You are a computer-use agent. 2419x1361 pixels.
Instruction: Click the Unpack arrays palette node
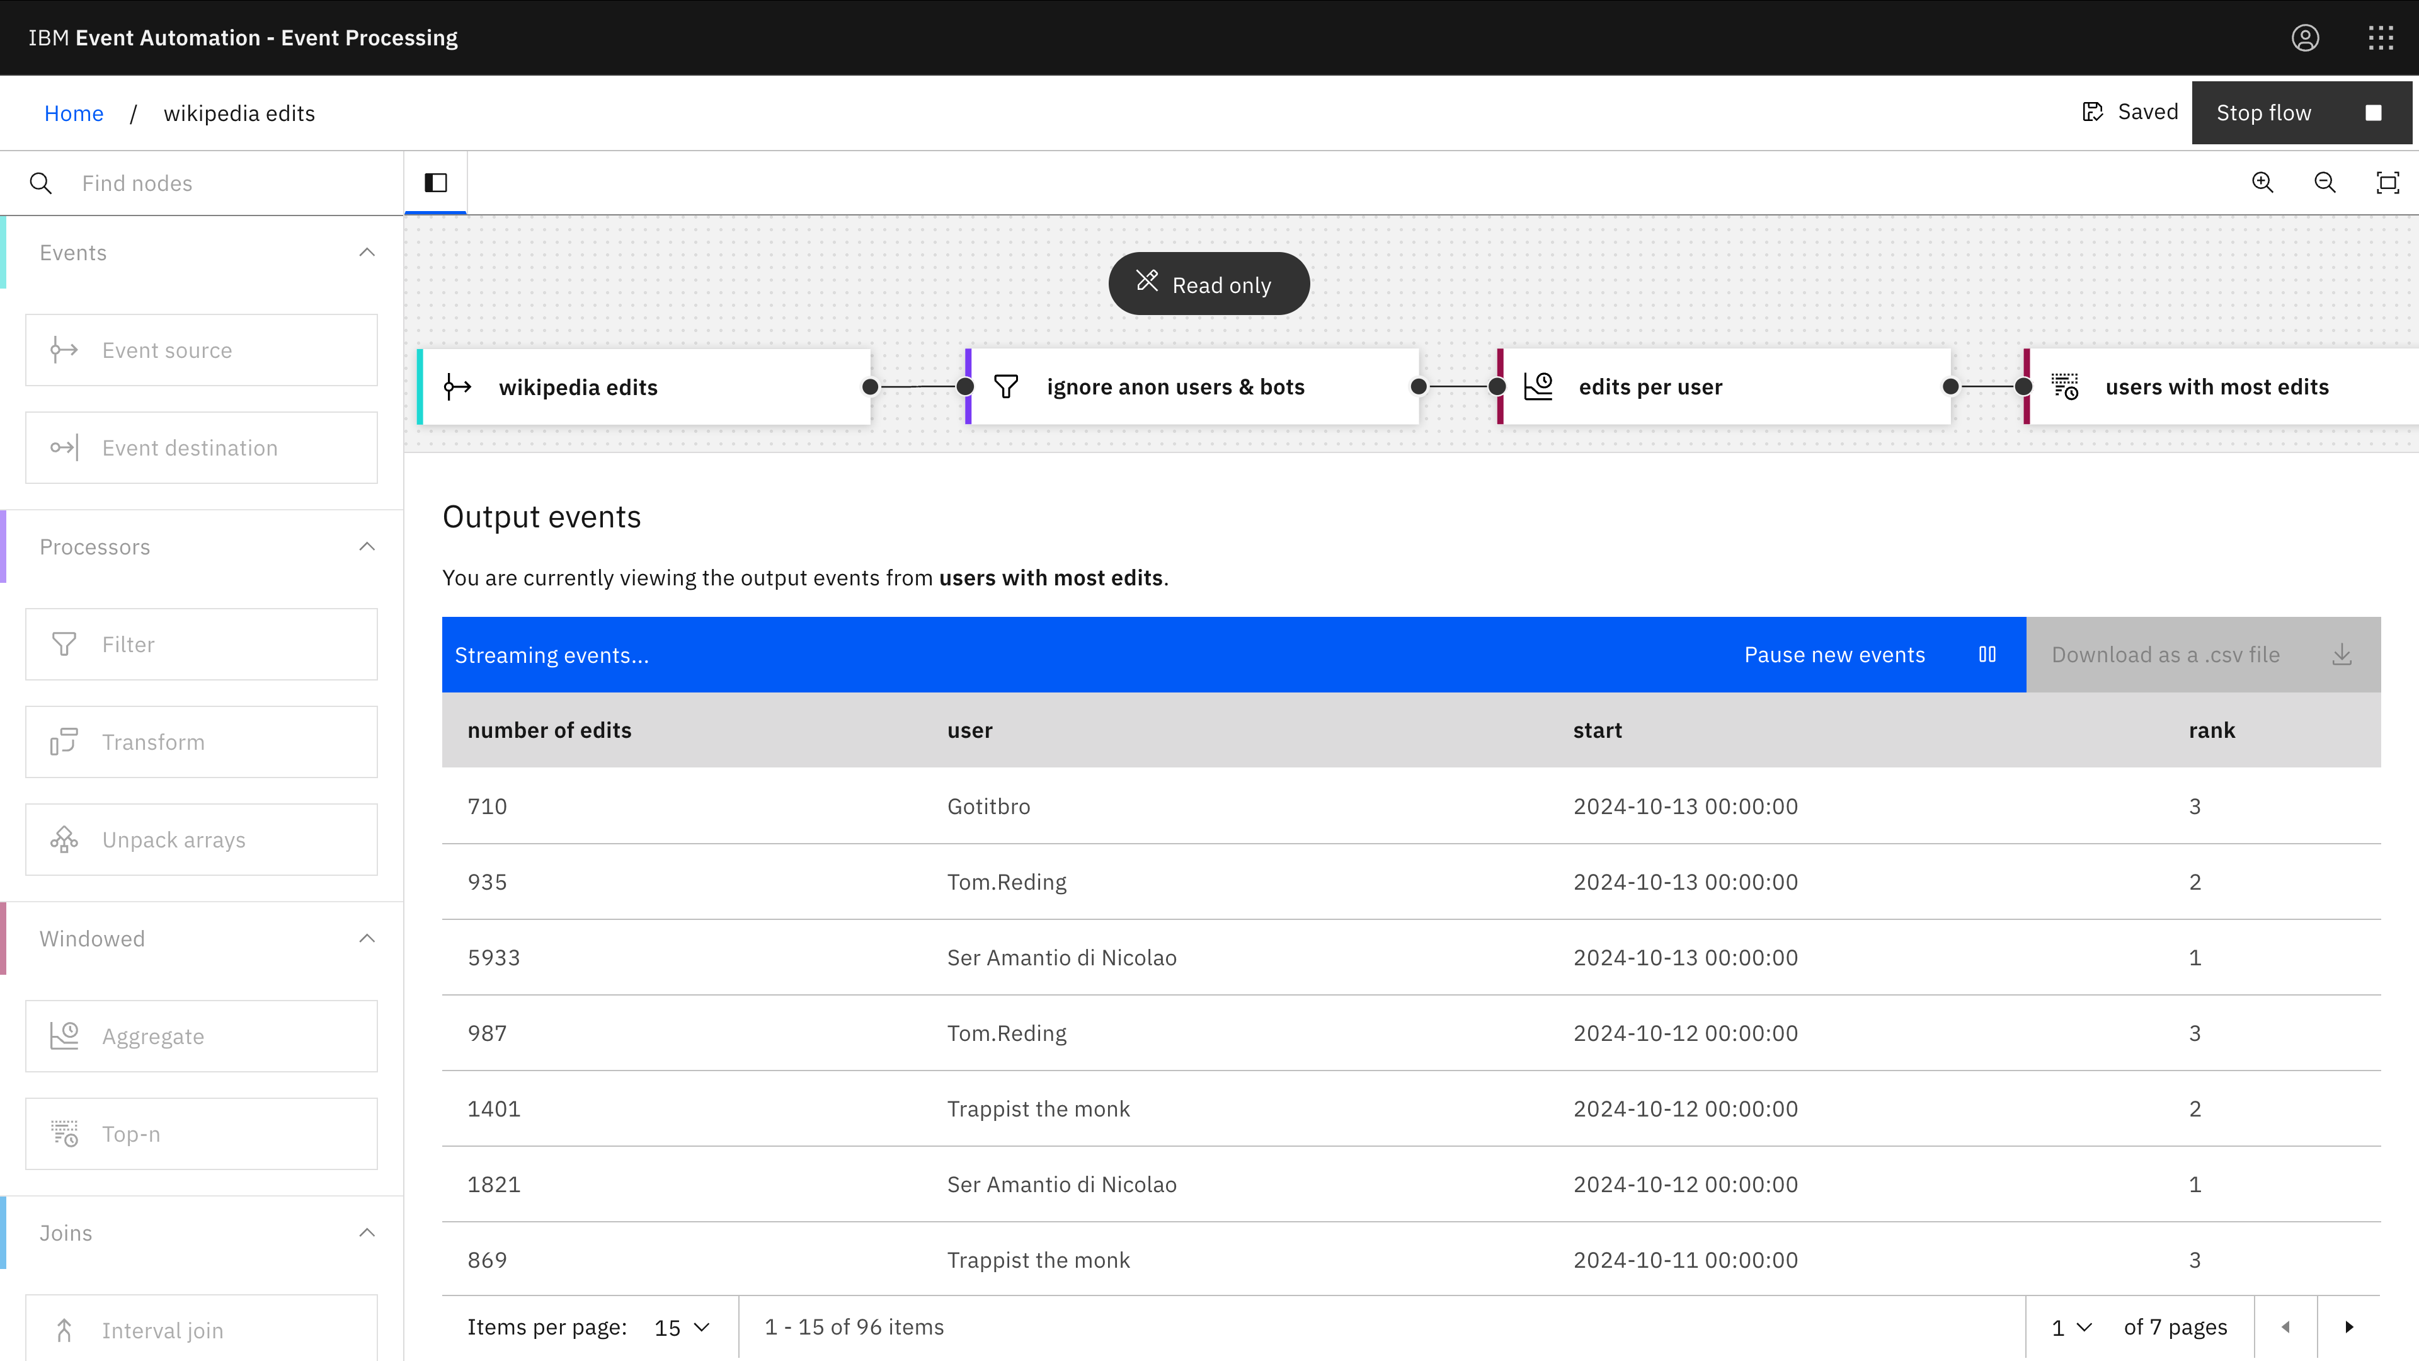point(201,840)
